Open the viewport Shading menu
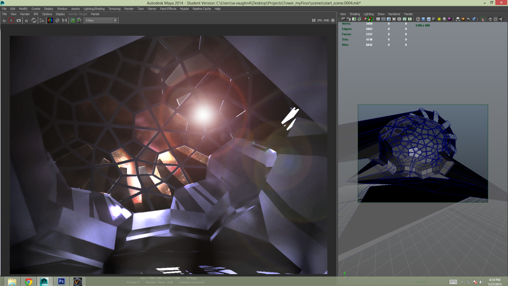 tap(355, 14)
